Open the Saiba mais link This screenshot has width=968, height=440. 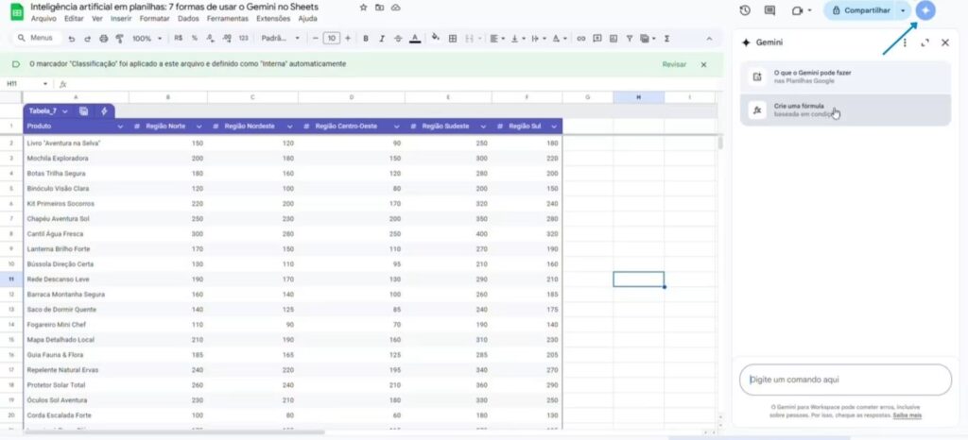(x=907, y=415)
